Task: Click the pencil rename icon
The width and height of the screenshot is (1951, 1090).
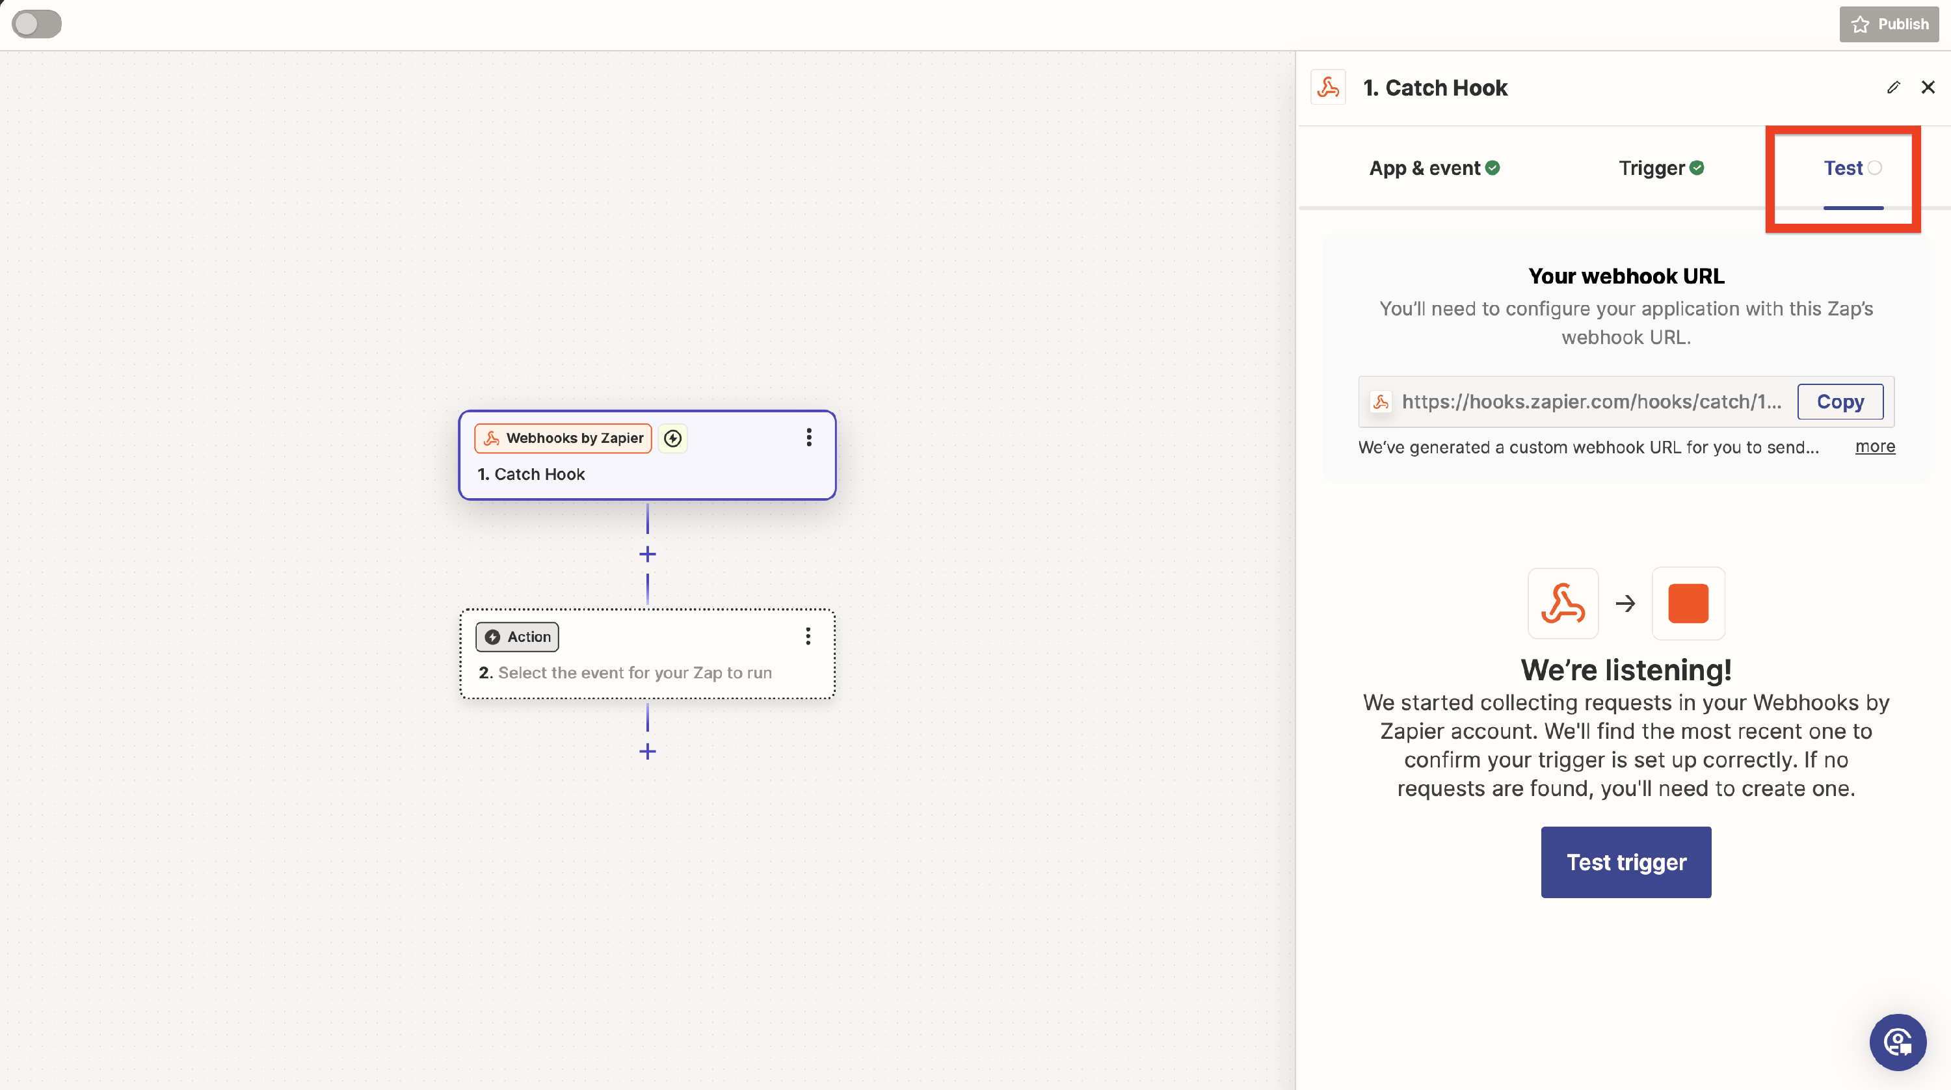Action: tap(1892, 88)
